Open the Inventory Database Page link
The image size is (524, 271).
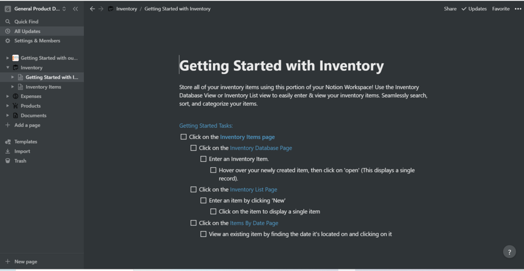point(261,148)
